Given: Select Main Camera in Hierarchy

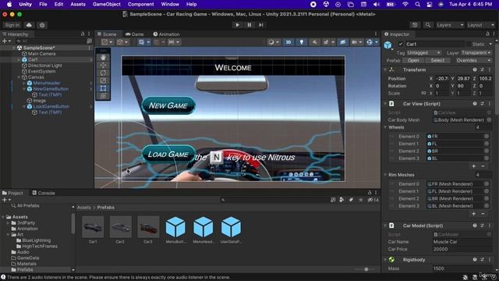Looking at the screenshot, I should 41,54.
